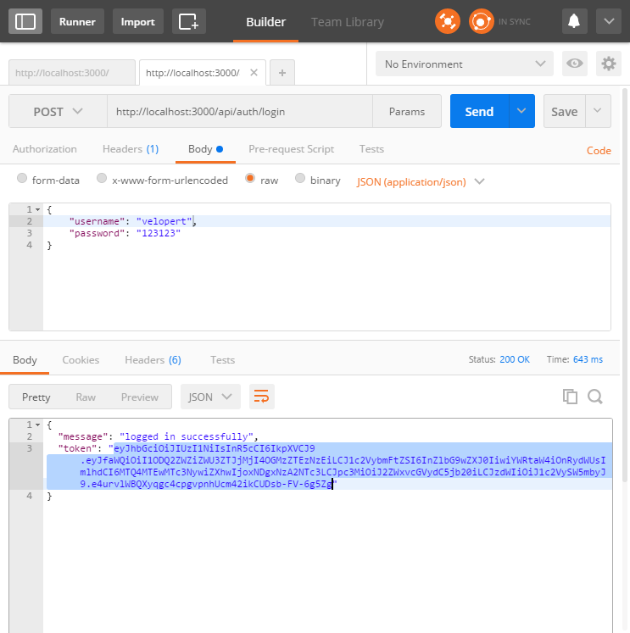This screenshot has height=633, width=630.
Task: Expand the No Environment dropdown
Action: (x=464, y=64)
